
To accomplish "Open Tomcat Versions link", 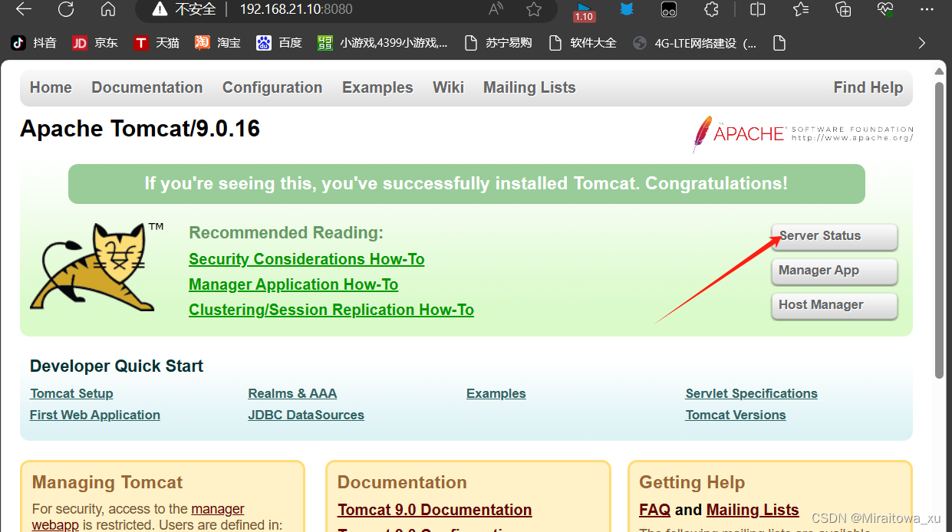I will point(736,415).
